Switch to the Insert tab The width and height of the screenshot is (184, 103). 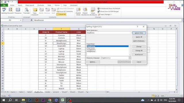point(20,5)
